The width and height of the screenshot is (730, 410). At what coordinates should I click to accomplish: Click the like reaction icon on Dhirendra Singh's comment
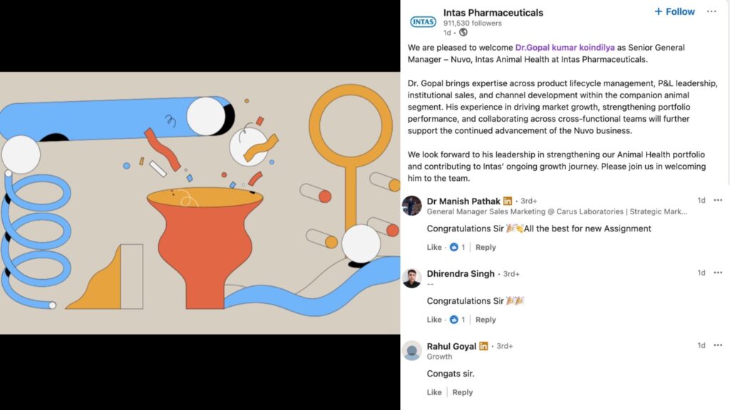pyautogui.click(x=454, y=320)
